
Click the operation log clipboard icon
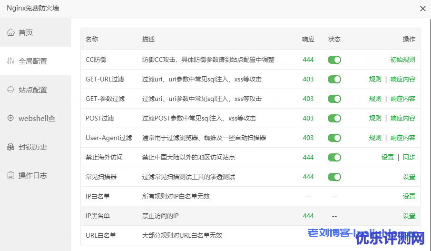coord(10,175)
